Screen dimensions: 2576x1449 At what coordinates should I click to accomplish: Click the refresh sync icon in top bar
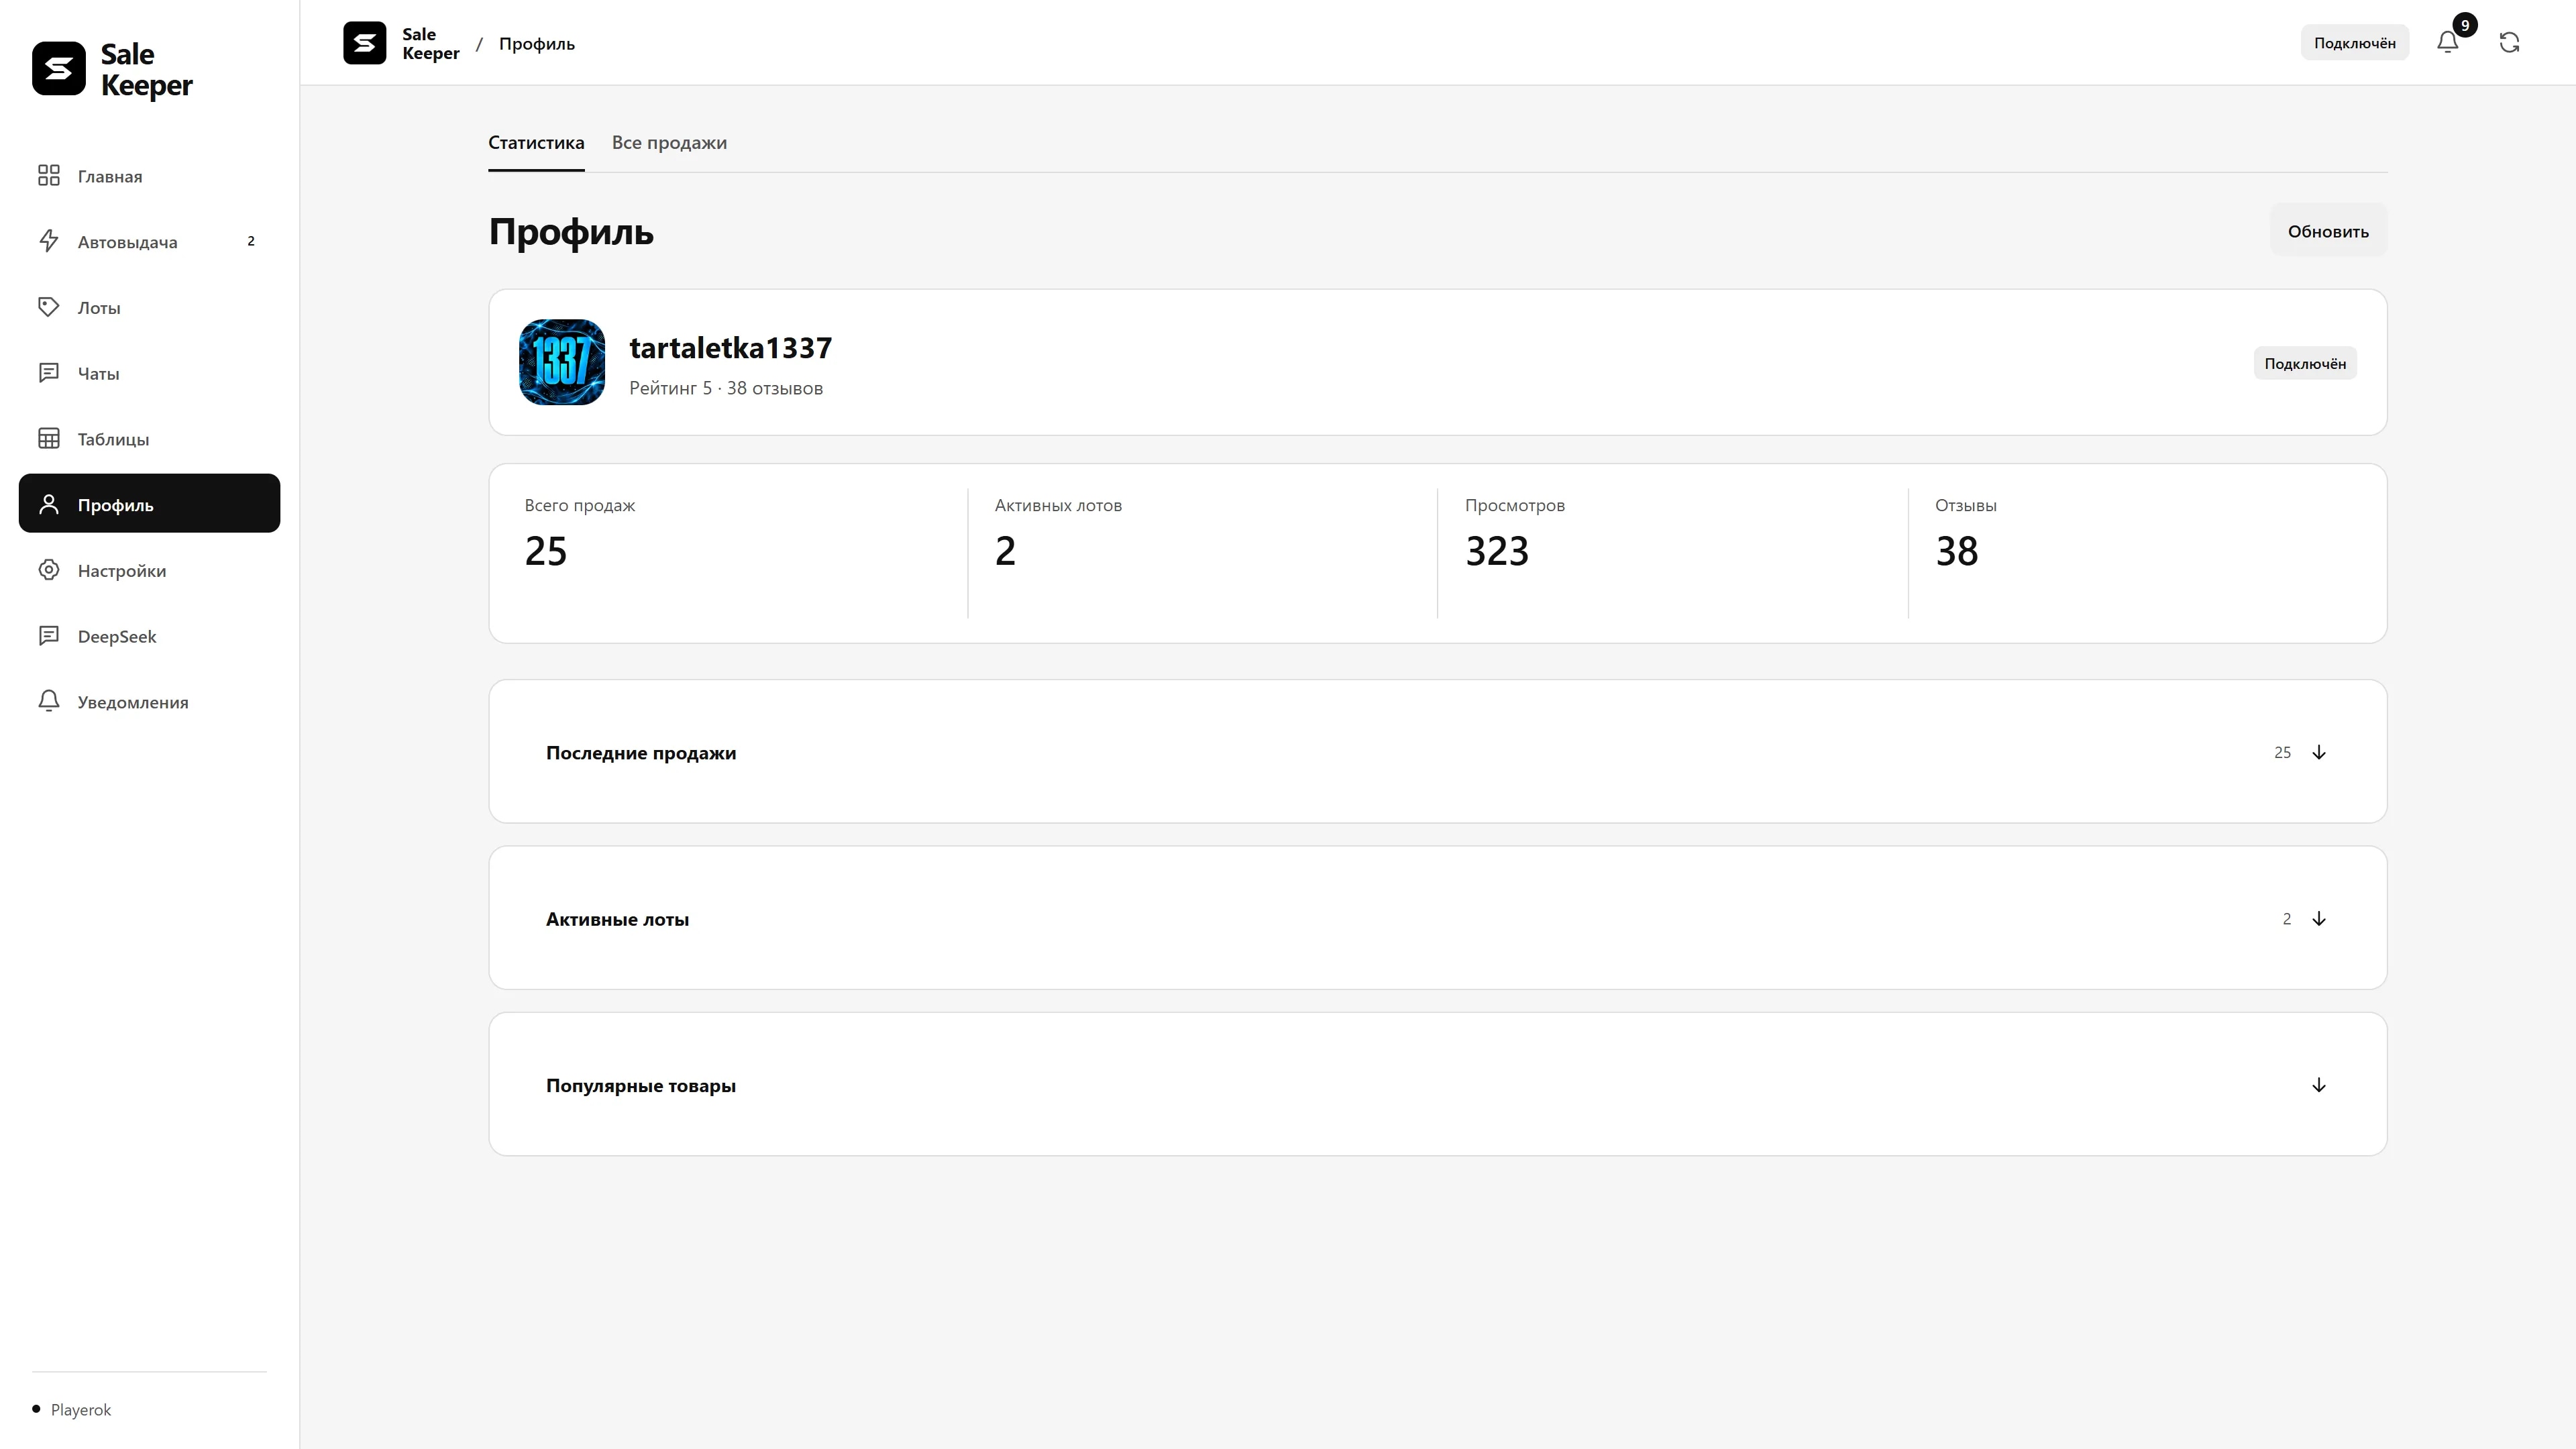click(x=2509, y=43)
